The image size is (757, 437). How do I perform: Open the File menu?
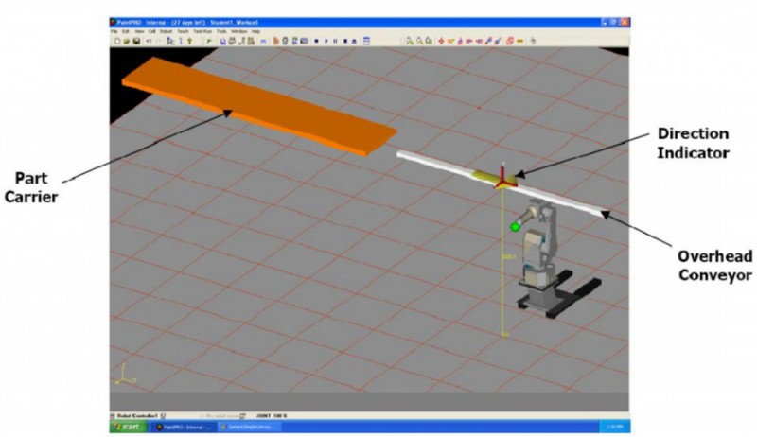[114, 31]
